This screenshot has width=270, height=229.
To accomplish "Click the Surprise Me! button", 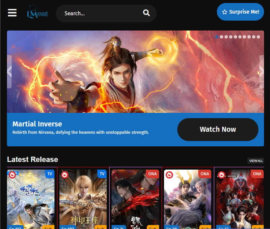I will [240, 12].
